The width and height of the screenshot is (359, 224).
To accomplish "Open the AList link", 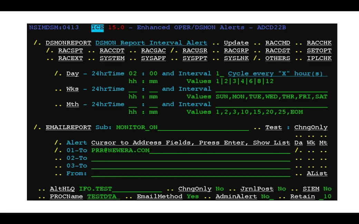I will pos(317,173).
